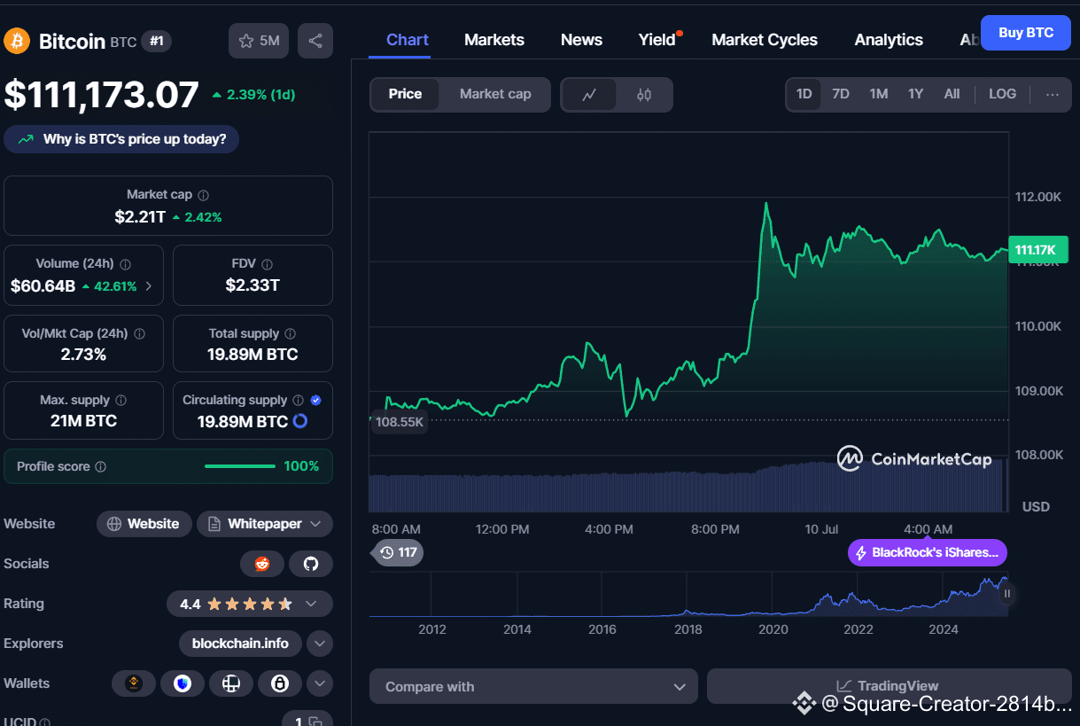
Task: Open the Reddit social icon
Action: (x=262, y=564)
